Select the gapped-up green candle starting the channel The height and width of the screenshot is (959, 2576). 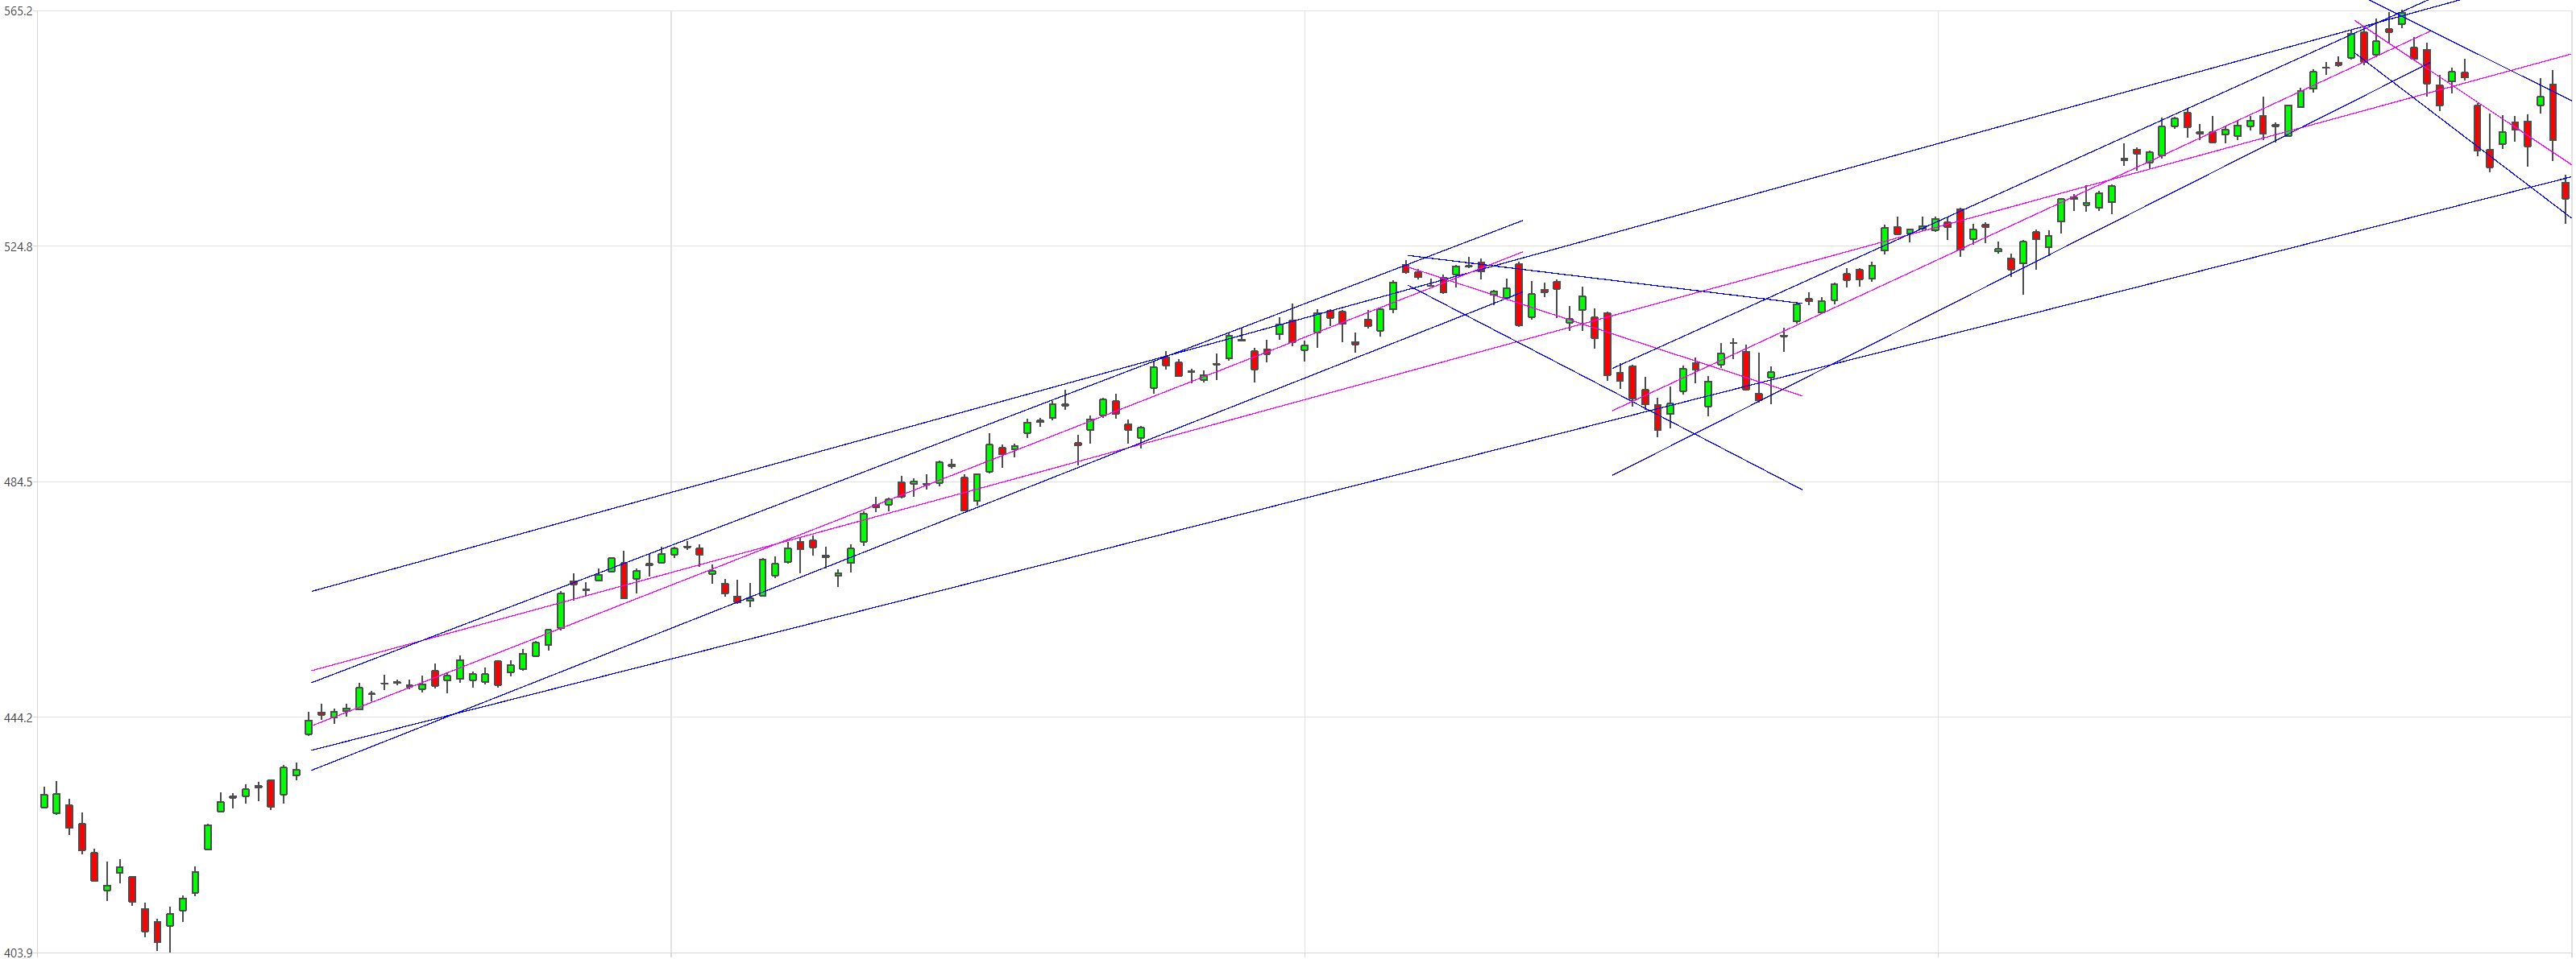308,726
